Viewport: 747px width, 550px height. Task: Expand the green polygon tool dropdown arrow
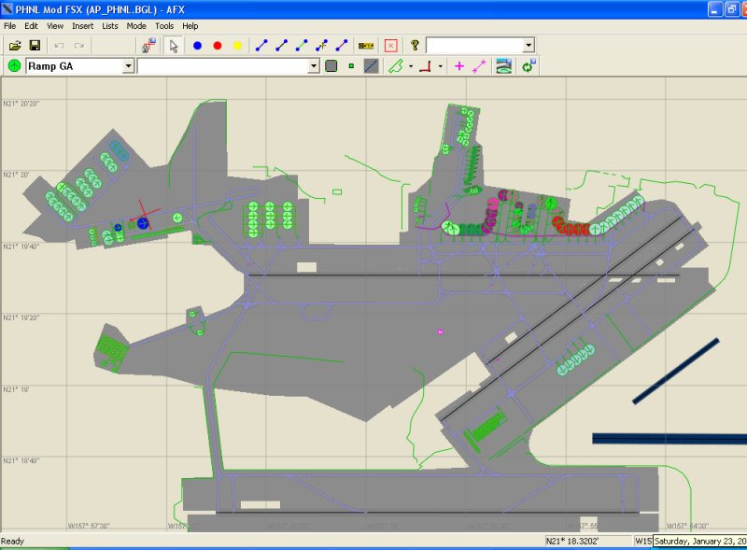(411, 66)
